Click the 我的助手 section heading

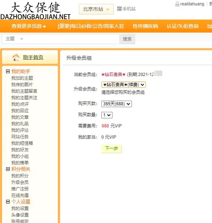[x=21, y=71]
